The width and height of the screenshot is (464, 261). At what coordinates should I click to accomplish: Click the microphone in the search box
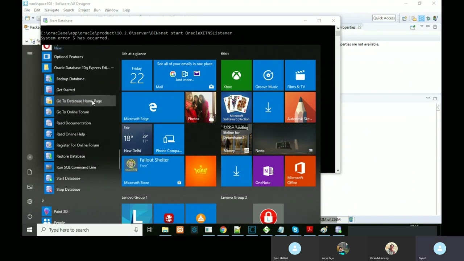click(x=136, y=230)
